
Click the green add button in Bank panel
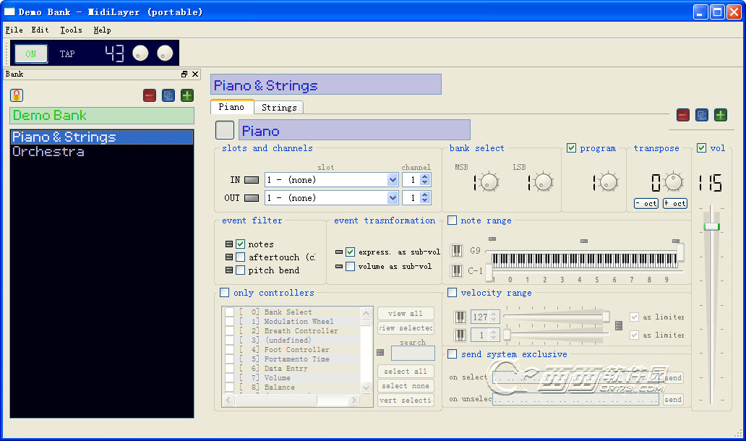point(187,95)
